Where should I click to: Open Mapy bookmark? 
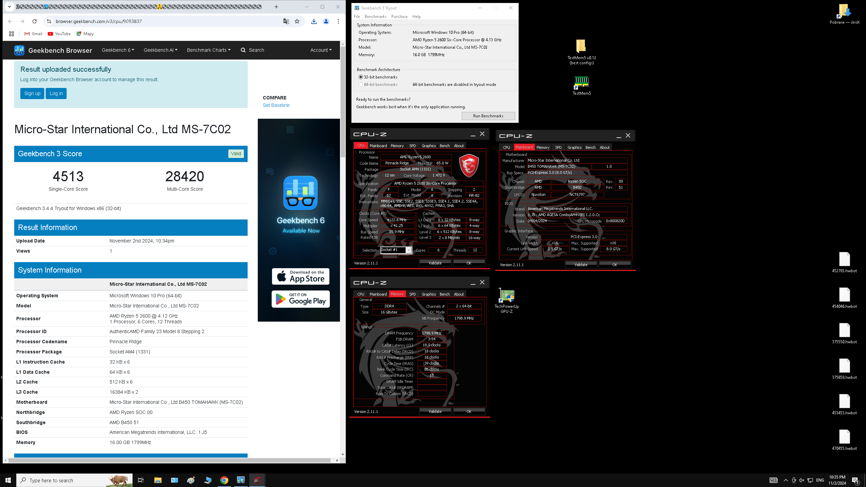tap(85, 34)
